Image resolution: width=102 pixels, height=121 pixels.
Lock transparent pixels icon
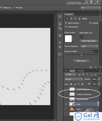[71, 84]
